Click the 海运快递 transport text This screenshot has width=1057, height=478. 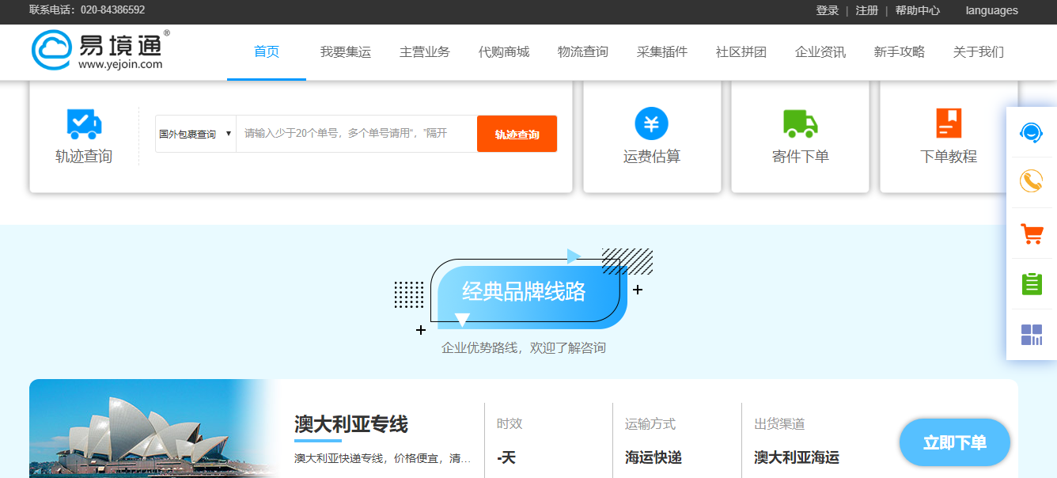(654, 457)
